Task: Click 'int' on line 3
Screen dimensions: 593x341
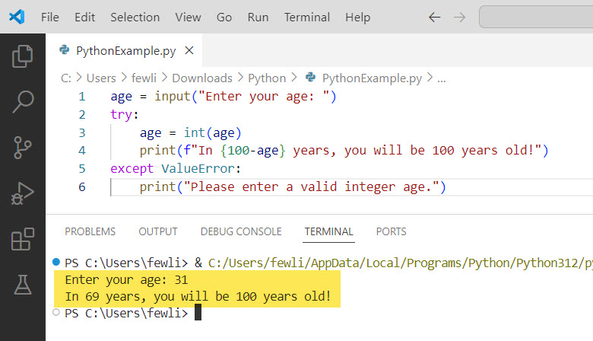Action: [x=195, y=133]
